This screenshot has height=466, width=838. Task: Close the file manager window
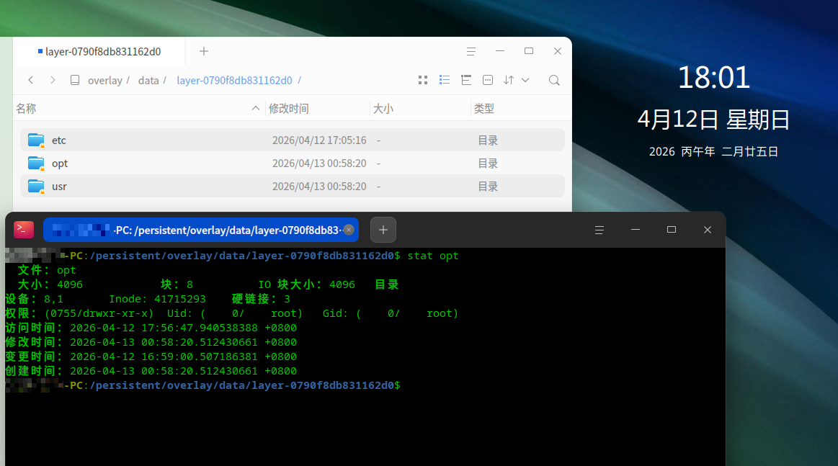pos(558,50)
